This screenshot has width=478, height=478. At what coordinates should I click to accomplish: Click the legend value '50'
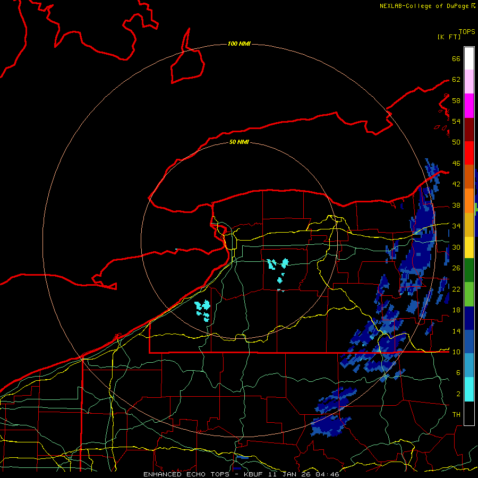456,142
